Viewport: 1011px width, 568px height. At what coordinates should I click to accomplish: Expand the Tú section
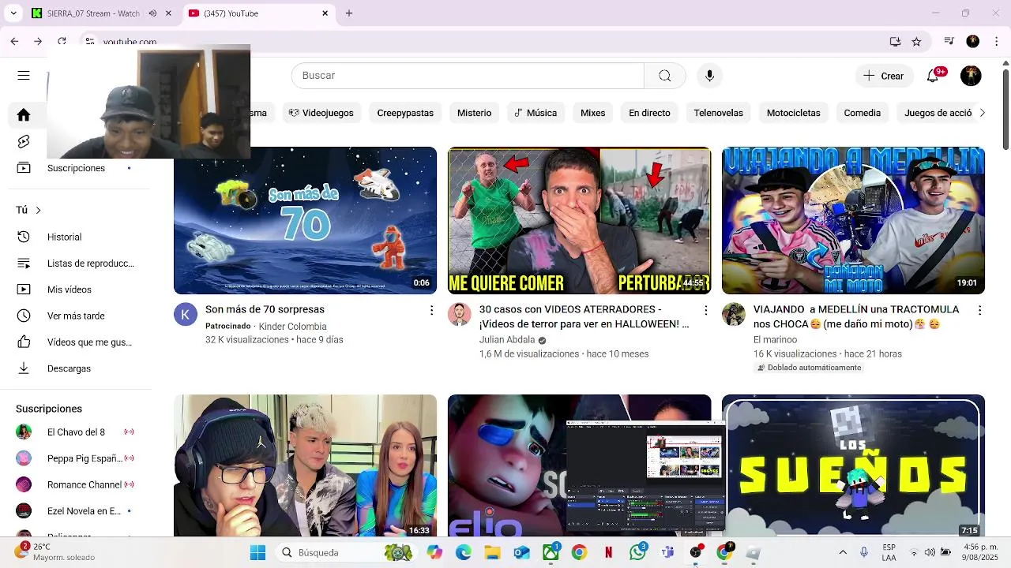point(28,210)
